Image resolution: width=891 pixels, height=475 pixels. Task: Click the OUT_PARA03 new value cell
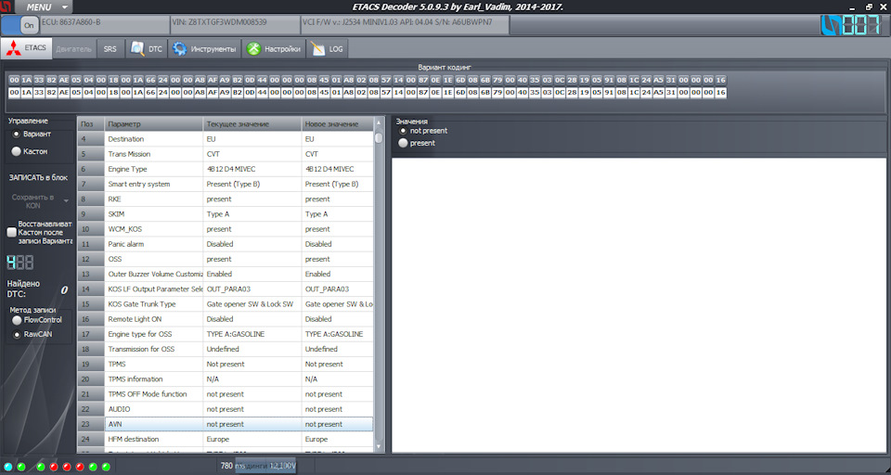338,289
